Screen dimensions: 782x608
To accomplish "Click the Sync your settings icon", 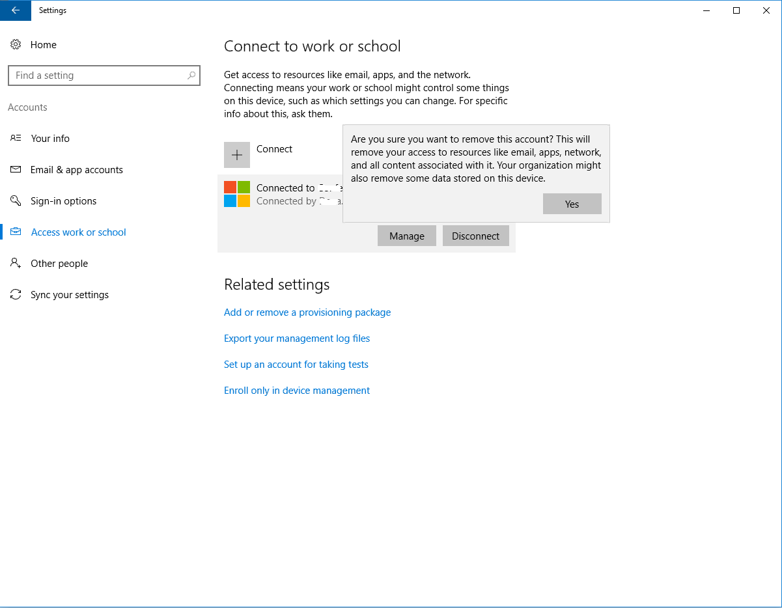I will (x=16, y=295).
